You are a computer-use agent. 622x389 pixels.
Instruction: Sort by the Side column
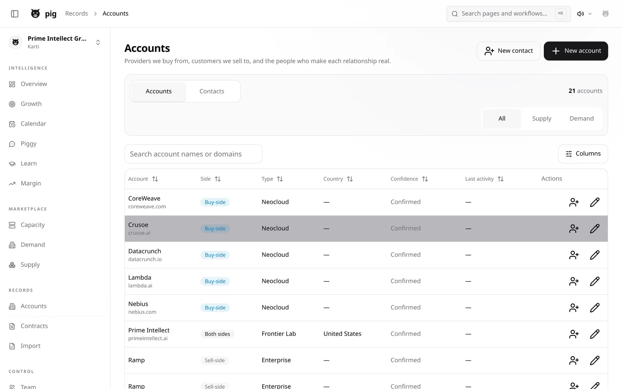tap(211, 179)
